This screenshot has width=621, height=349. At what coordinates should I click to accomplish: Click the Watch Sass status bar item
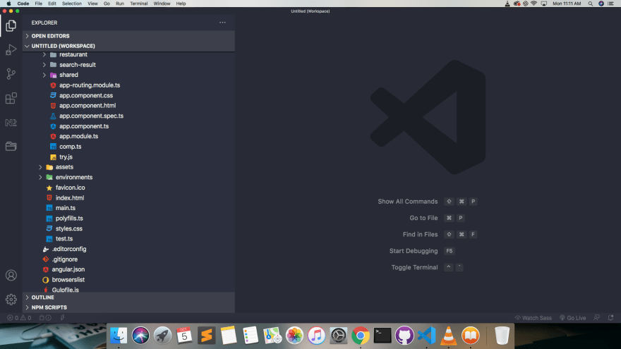coord(533,318)
